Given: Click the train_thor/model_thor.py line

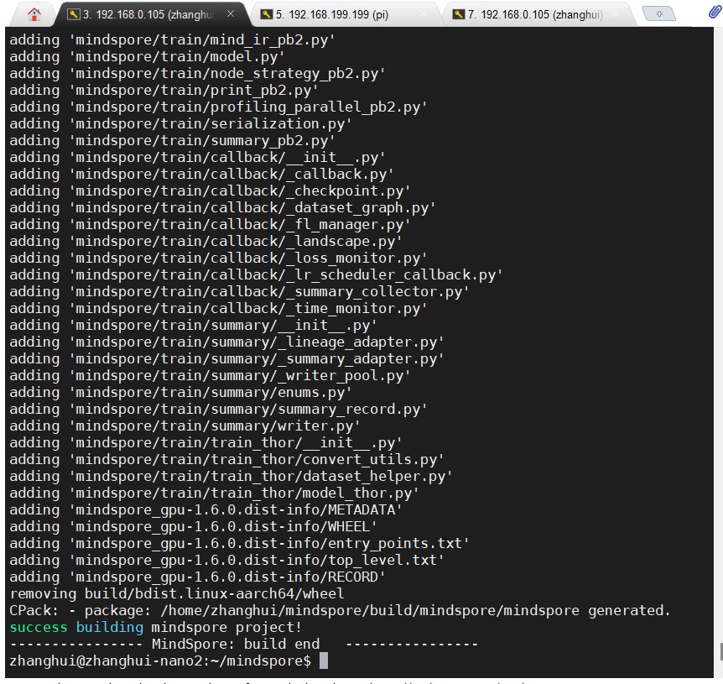Looking at the screenshot, I should [x=214, y=493].
